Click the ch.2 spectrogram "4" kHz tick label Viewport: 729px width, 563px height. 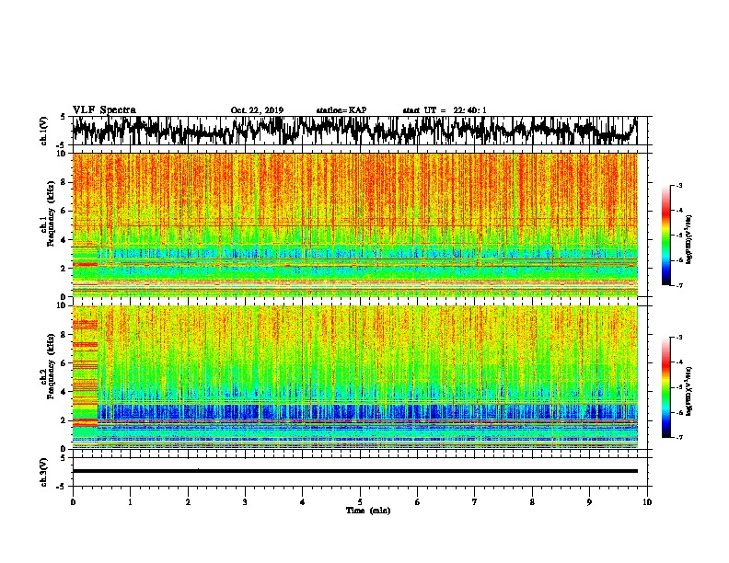tap(64, 392)
